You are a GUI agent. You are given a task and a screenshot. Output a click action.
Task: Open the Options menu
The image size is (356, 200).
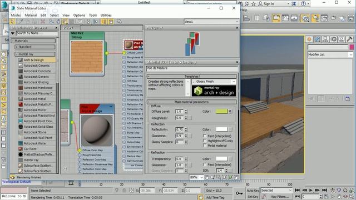[x=79, y=15]
